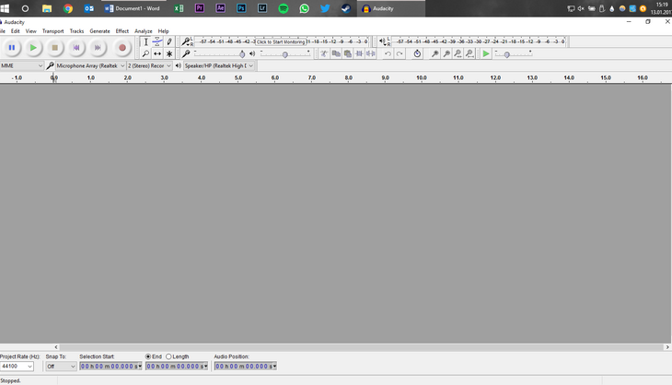This screenshot has height=385, width=672.
Task: Click the playback meter speaker icon
Action: (382, 41)
